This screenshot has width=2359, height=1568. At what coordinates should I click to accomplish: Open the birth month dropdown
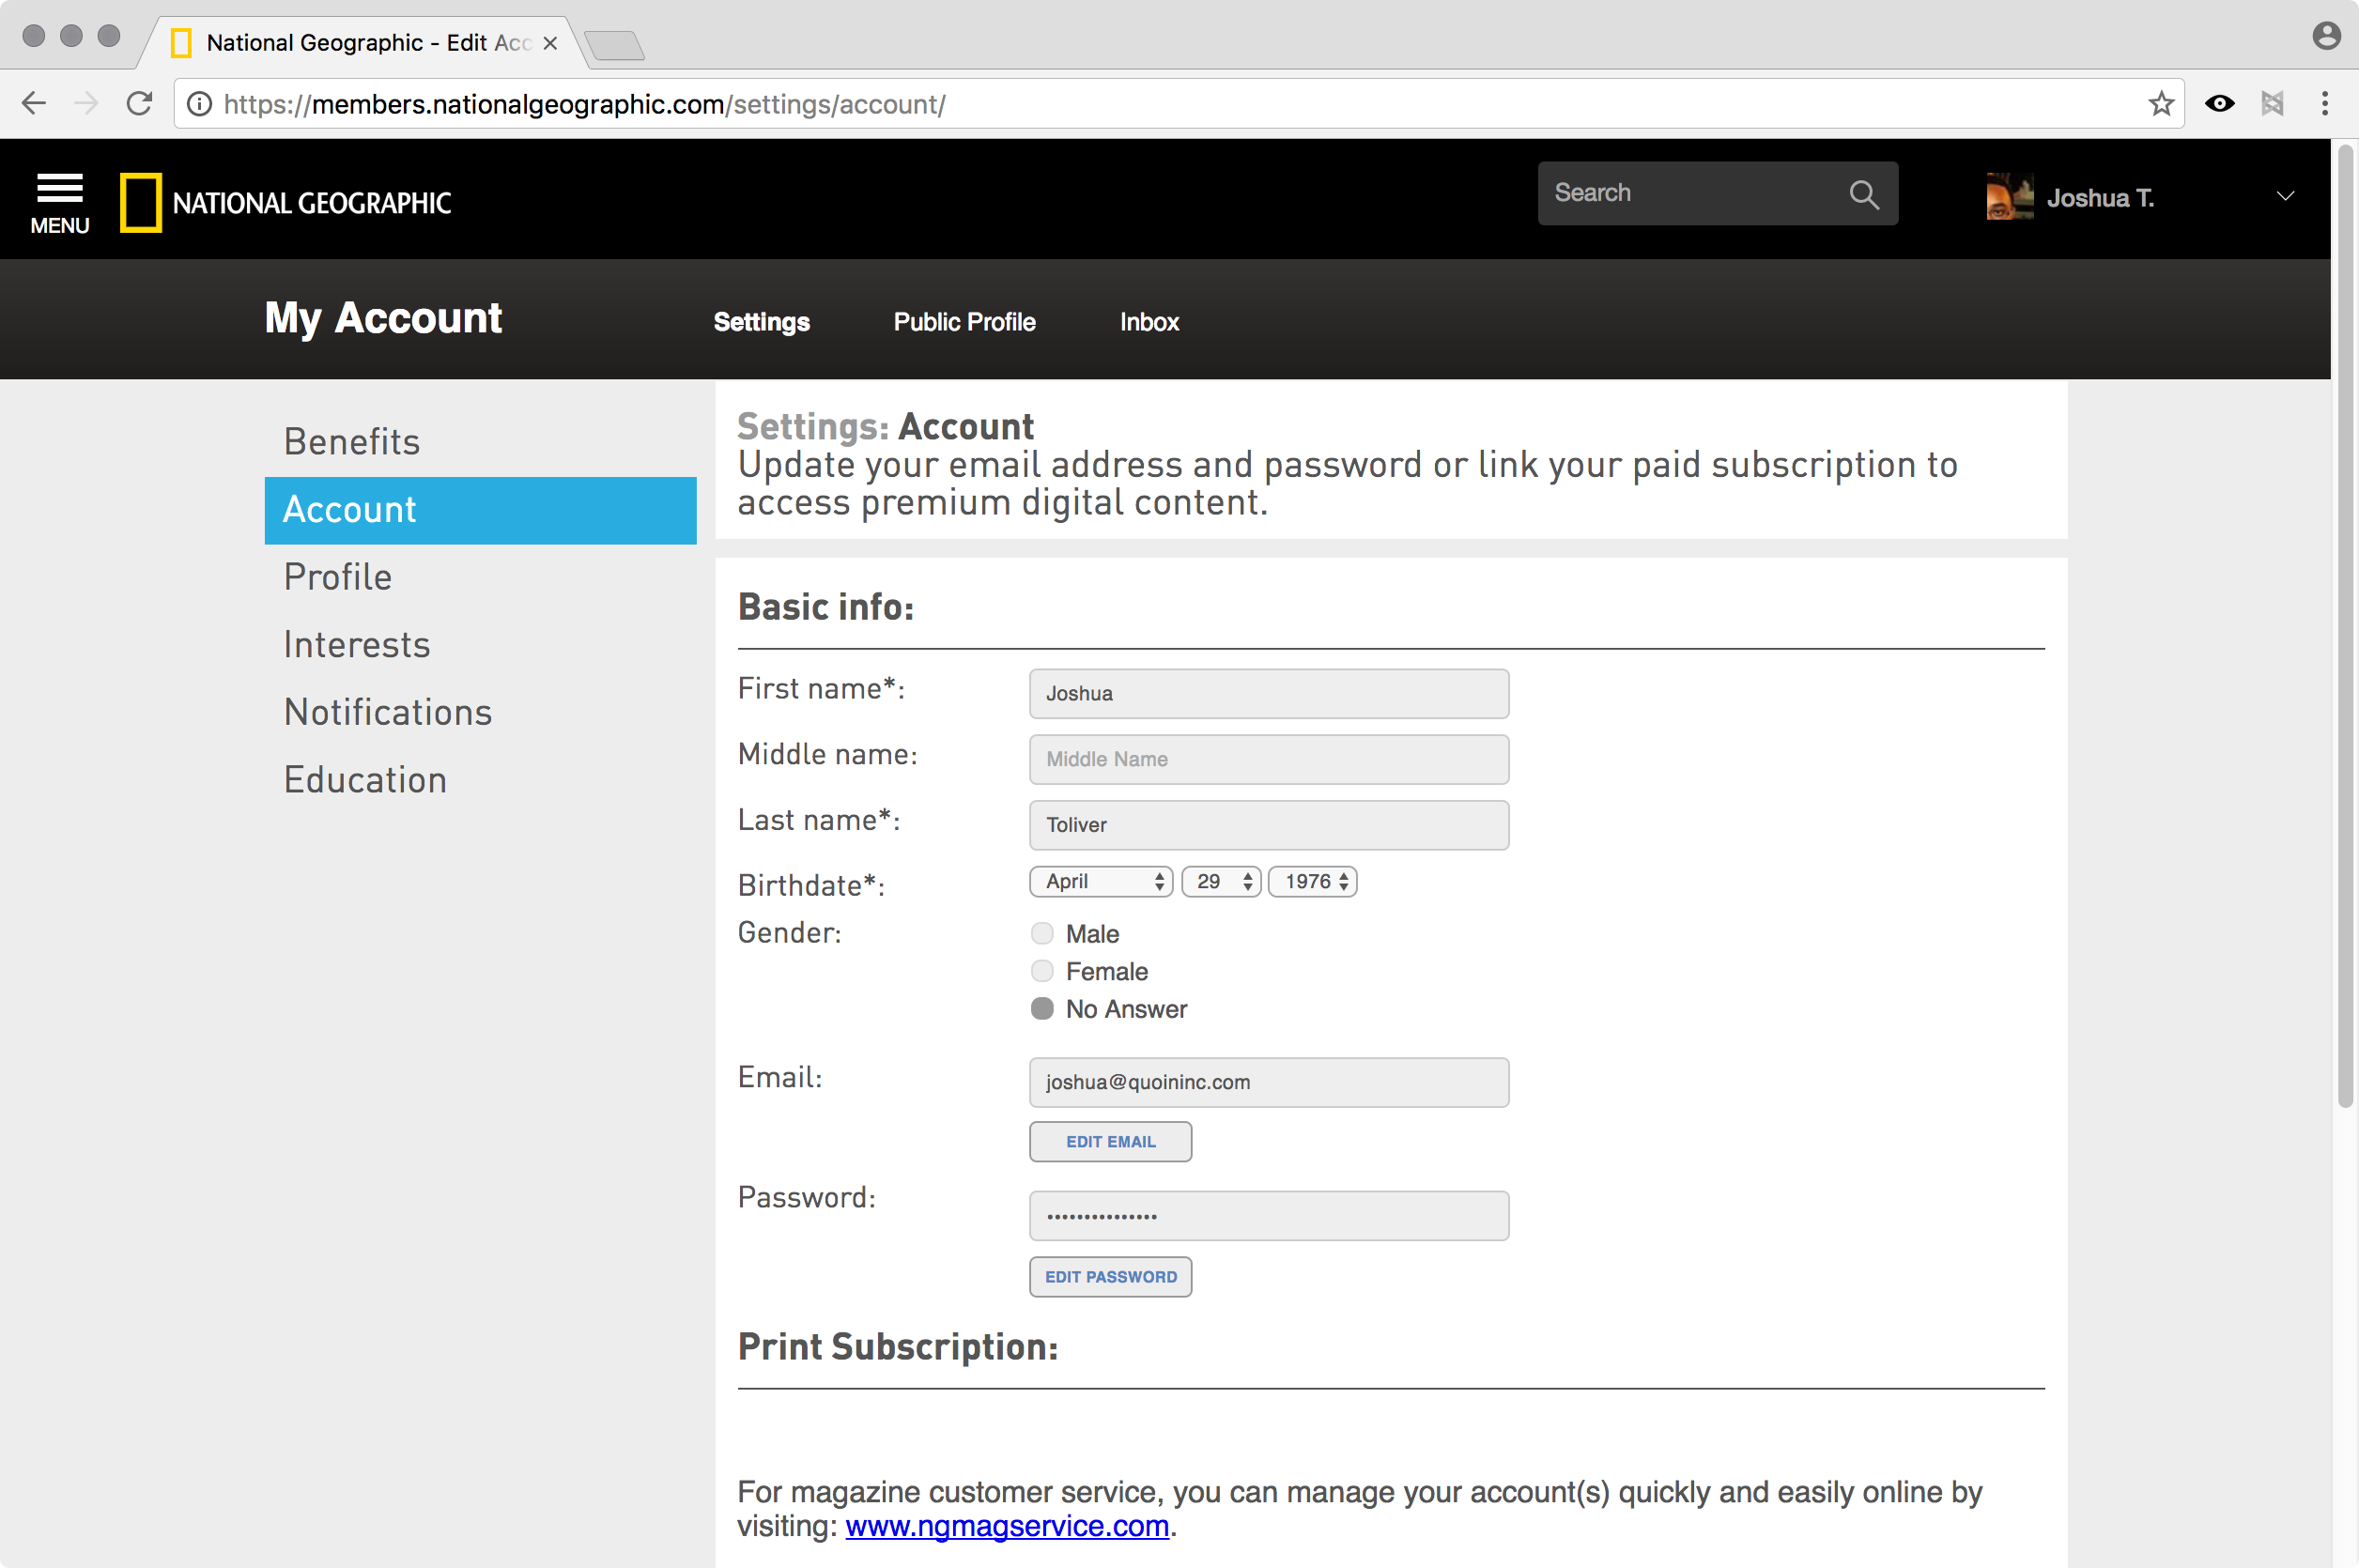(1100, 881)
